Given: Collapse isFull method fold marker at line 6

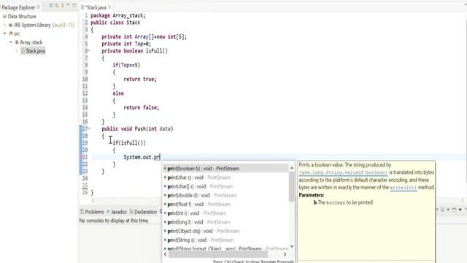Looking at the screenshot, I should click(89, 51).
